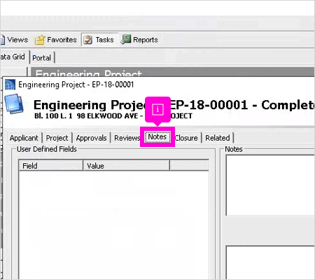The width and height of the screenshot is (315, 280).
Task: Click inside the upper Notes text box
Action: [x=270, y=185]
